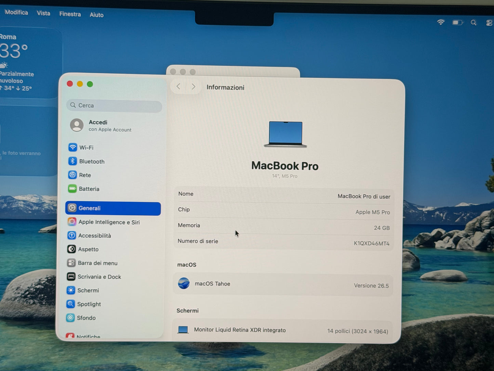This screenshot has height=371, width=494.
Task: Click the 14", M5 Pro subtitle
Action: tap(285, 176)
